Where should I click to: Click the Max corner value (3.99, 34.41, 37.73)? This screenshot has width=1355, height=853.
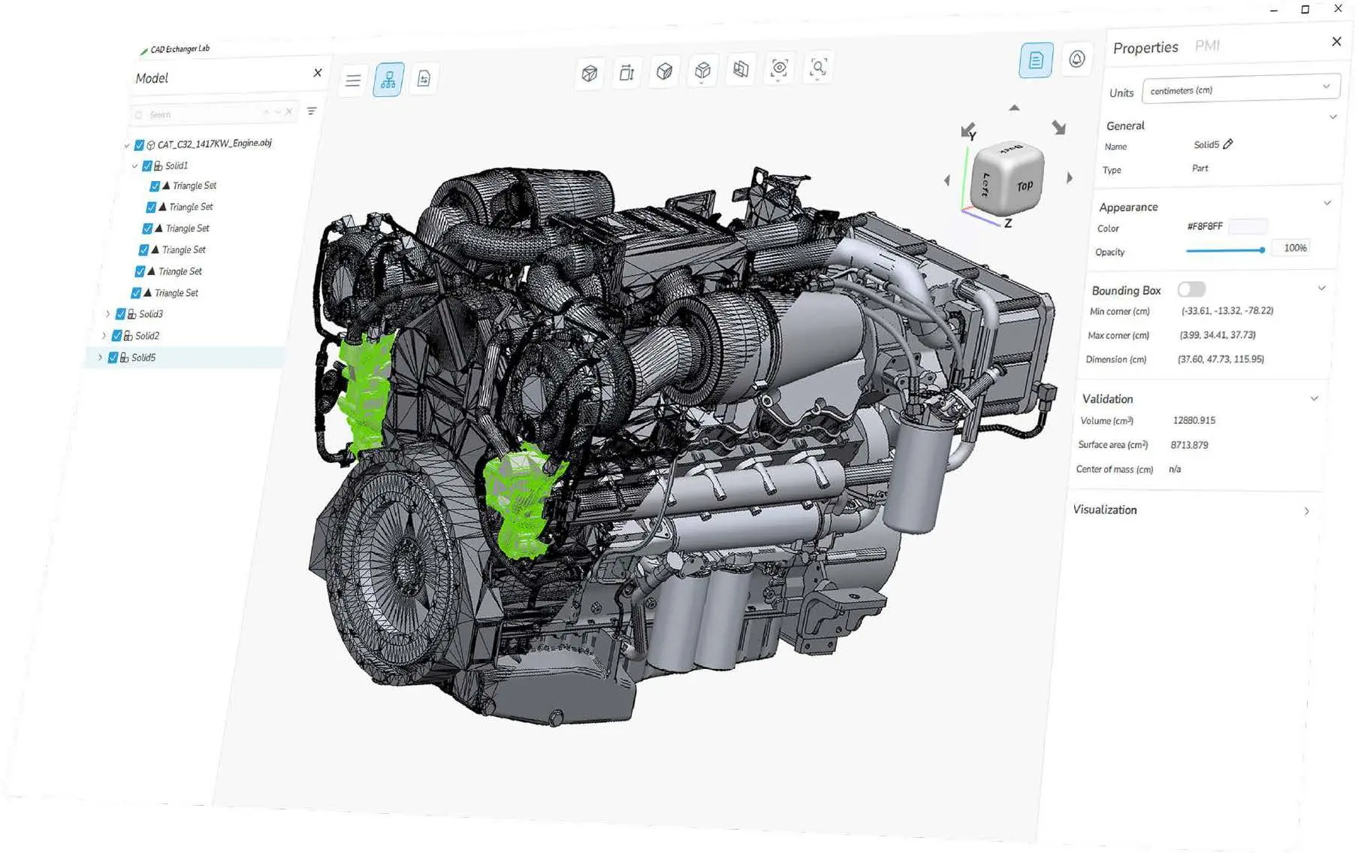(x=1218, y=335)
